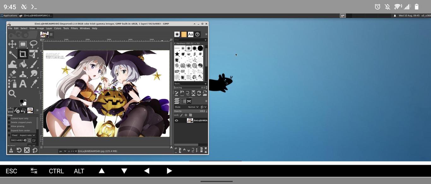
Task: Switch to the Patterns tab
Action: (184, 34)
